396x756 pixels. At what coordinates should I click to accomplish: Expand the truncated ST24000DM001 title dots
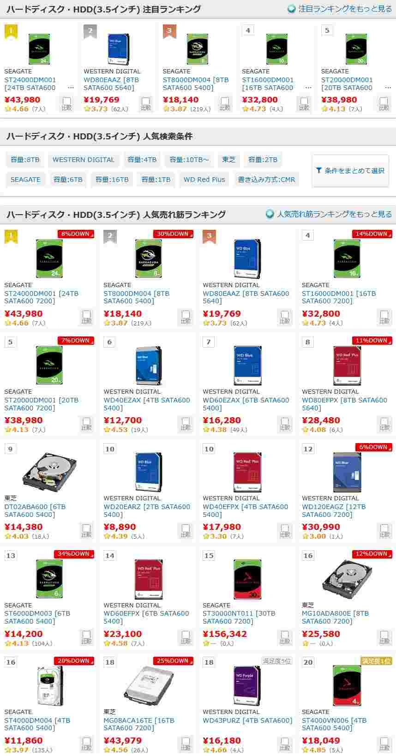pos(71,88)
